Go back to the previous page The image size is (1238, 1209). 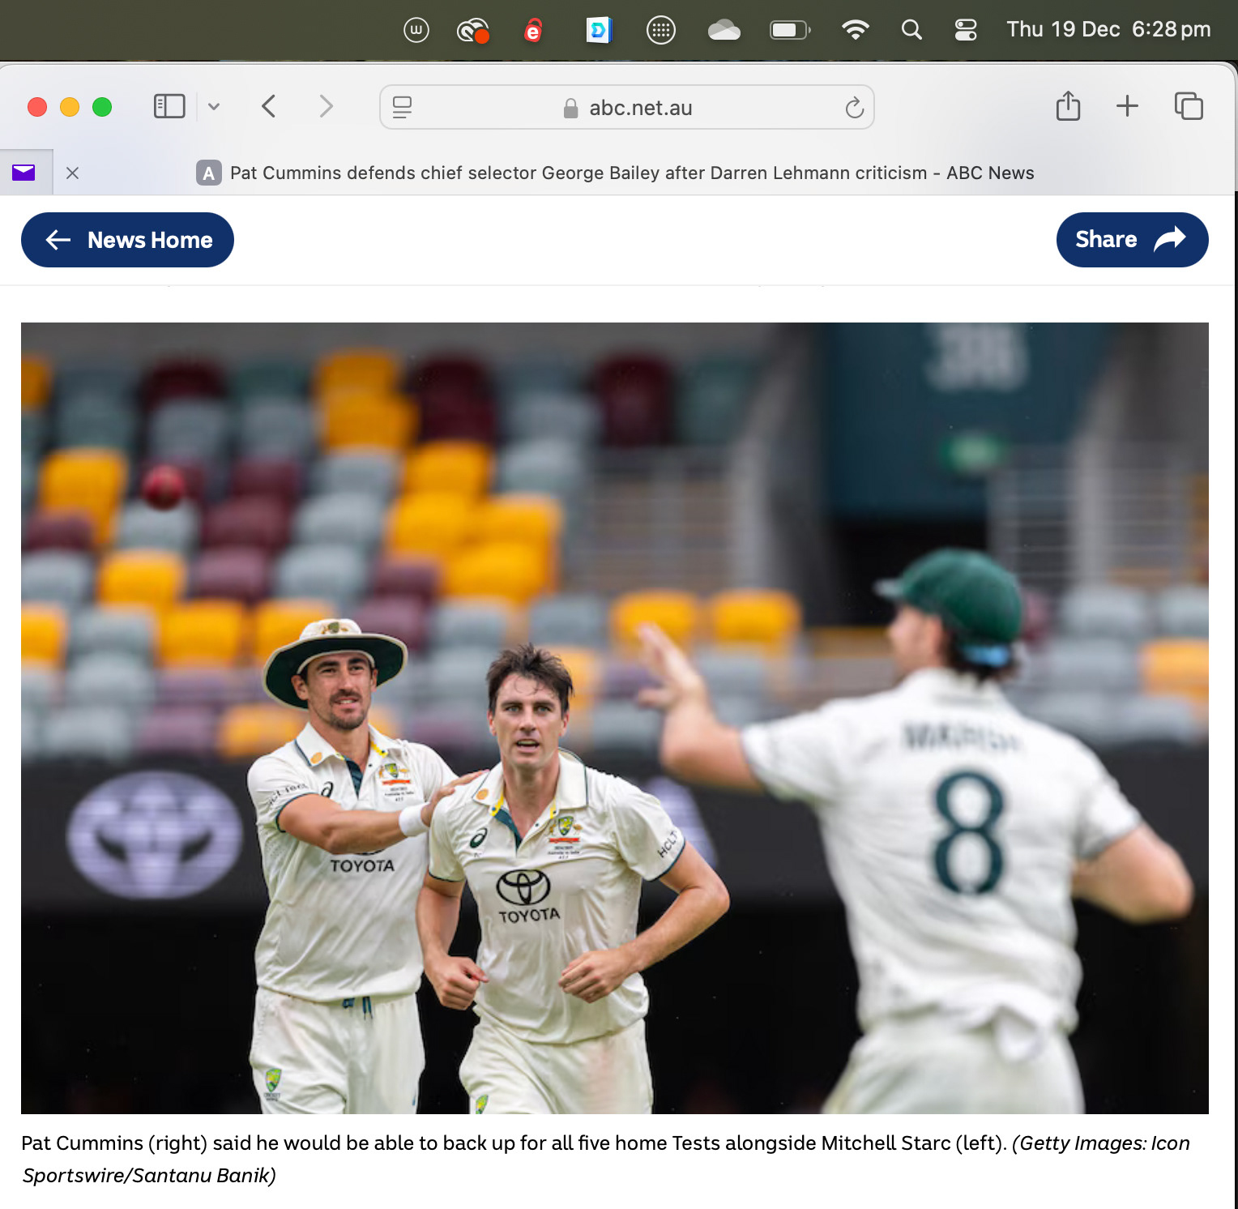click(x=269, y=106)
